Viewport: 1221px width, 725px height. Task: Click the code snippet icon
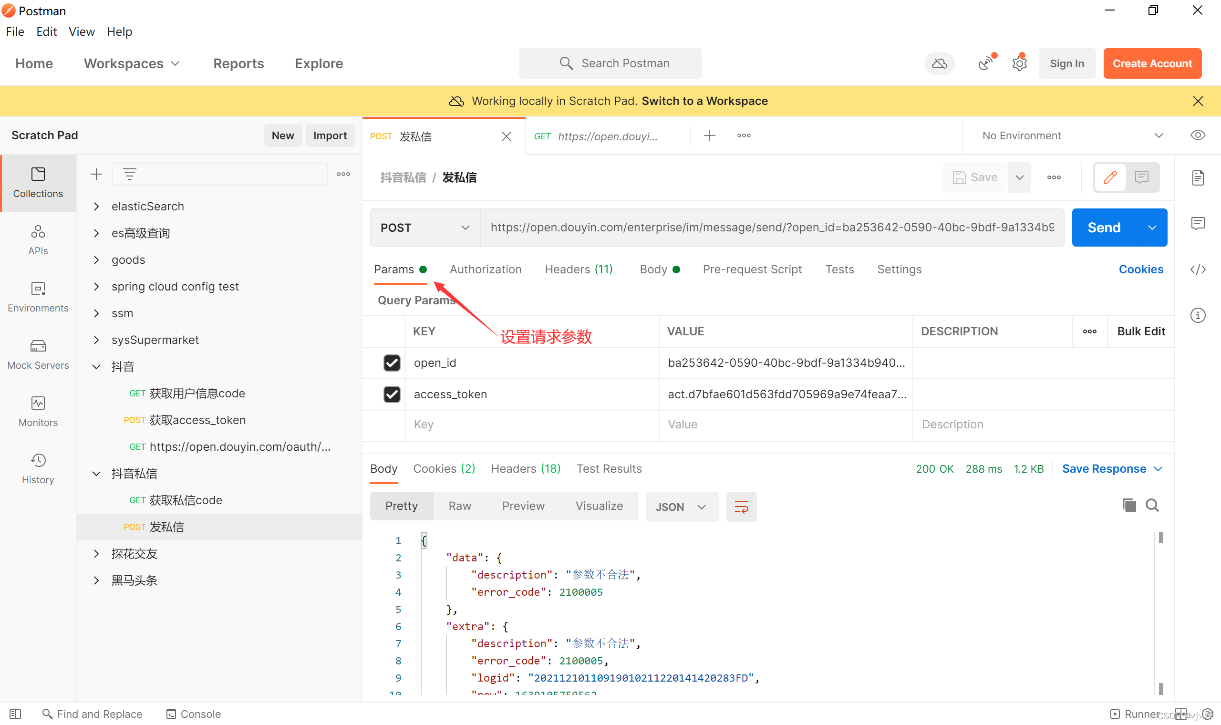[1198, 269]
